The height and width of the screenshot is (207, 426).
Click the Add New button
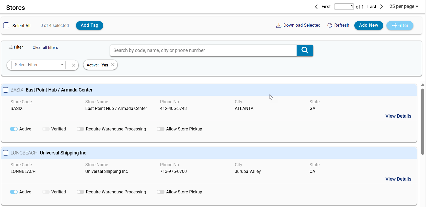click(369, 25)
